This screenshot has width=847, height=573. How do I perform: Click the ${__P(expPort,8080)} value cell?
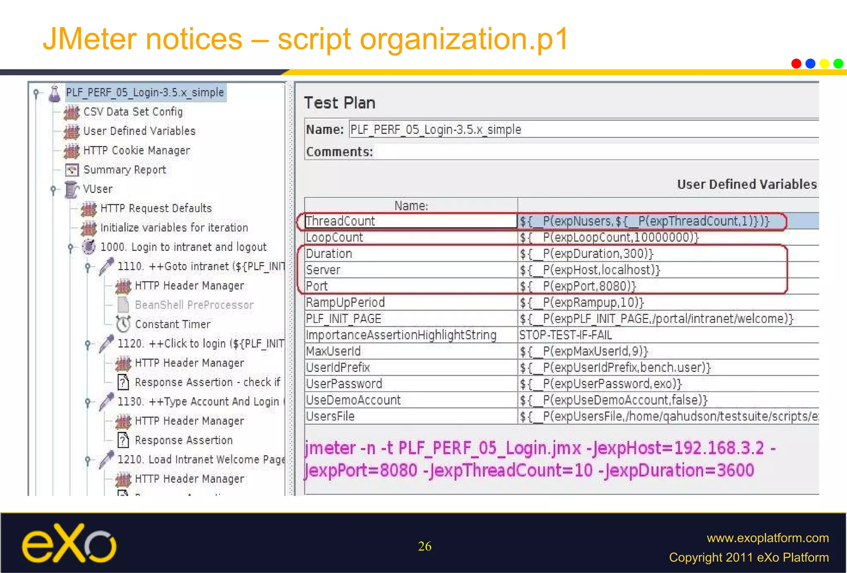[668, 286]
